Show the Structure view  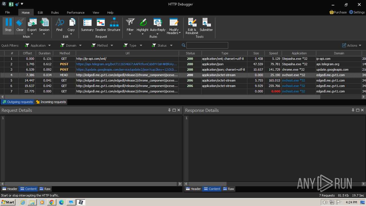[114, 25]
